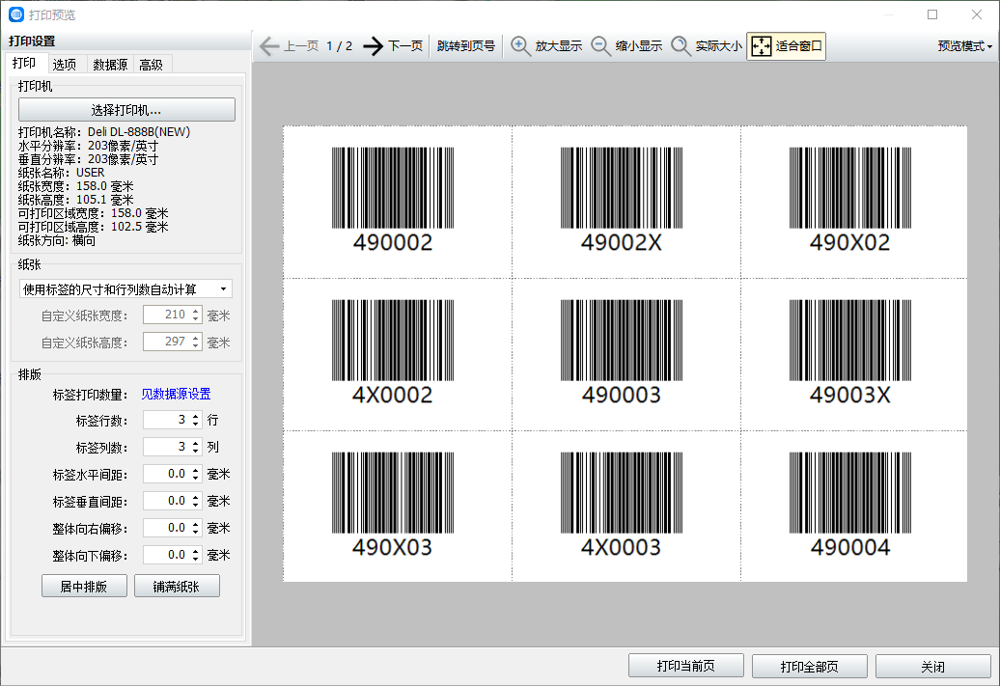Click the 关闭 button
The height and width of the screenshot is (686, 1000).
pyautogui.click(x=932, y=667)
